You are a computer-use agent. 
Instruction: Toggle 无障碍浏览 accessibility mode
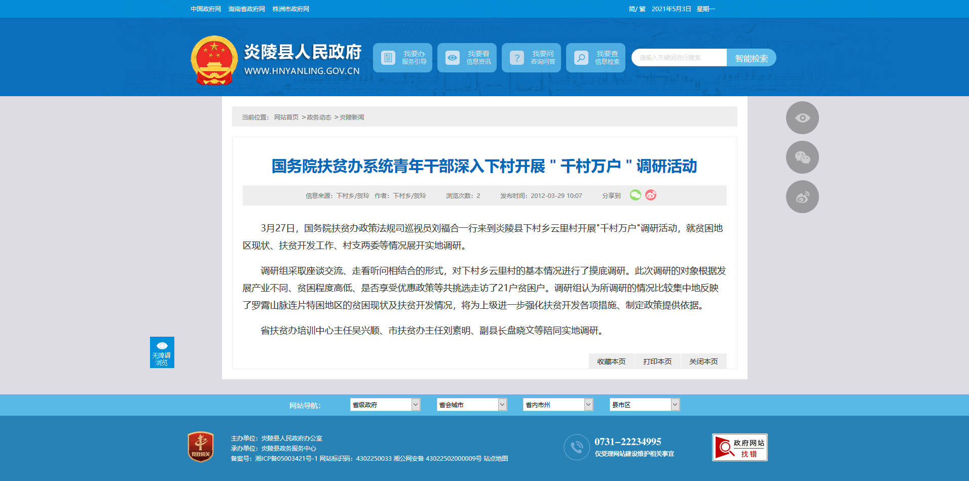162,352
